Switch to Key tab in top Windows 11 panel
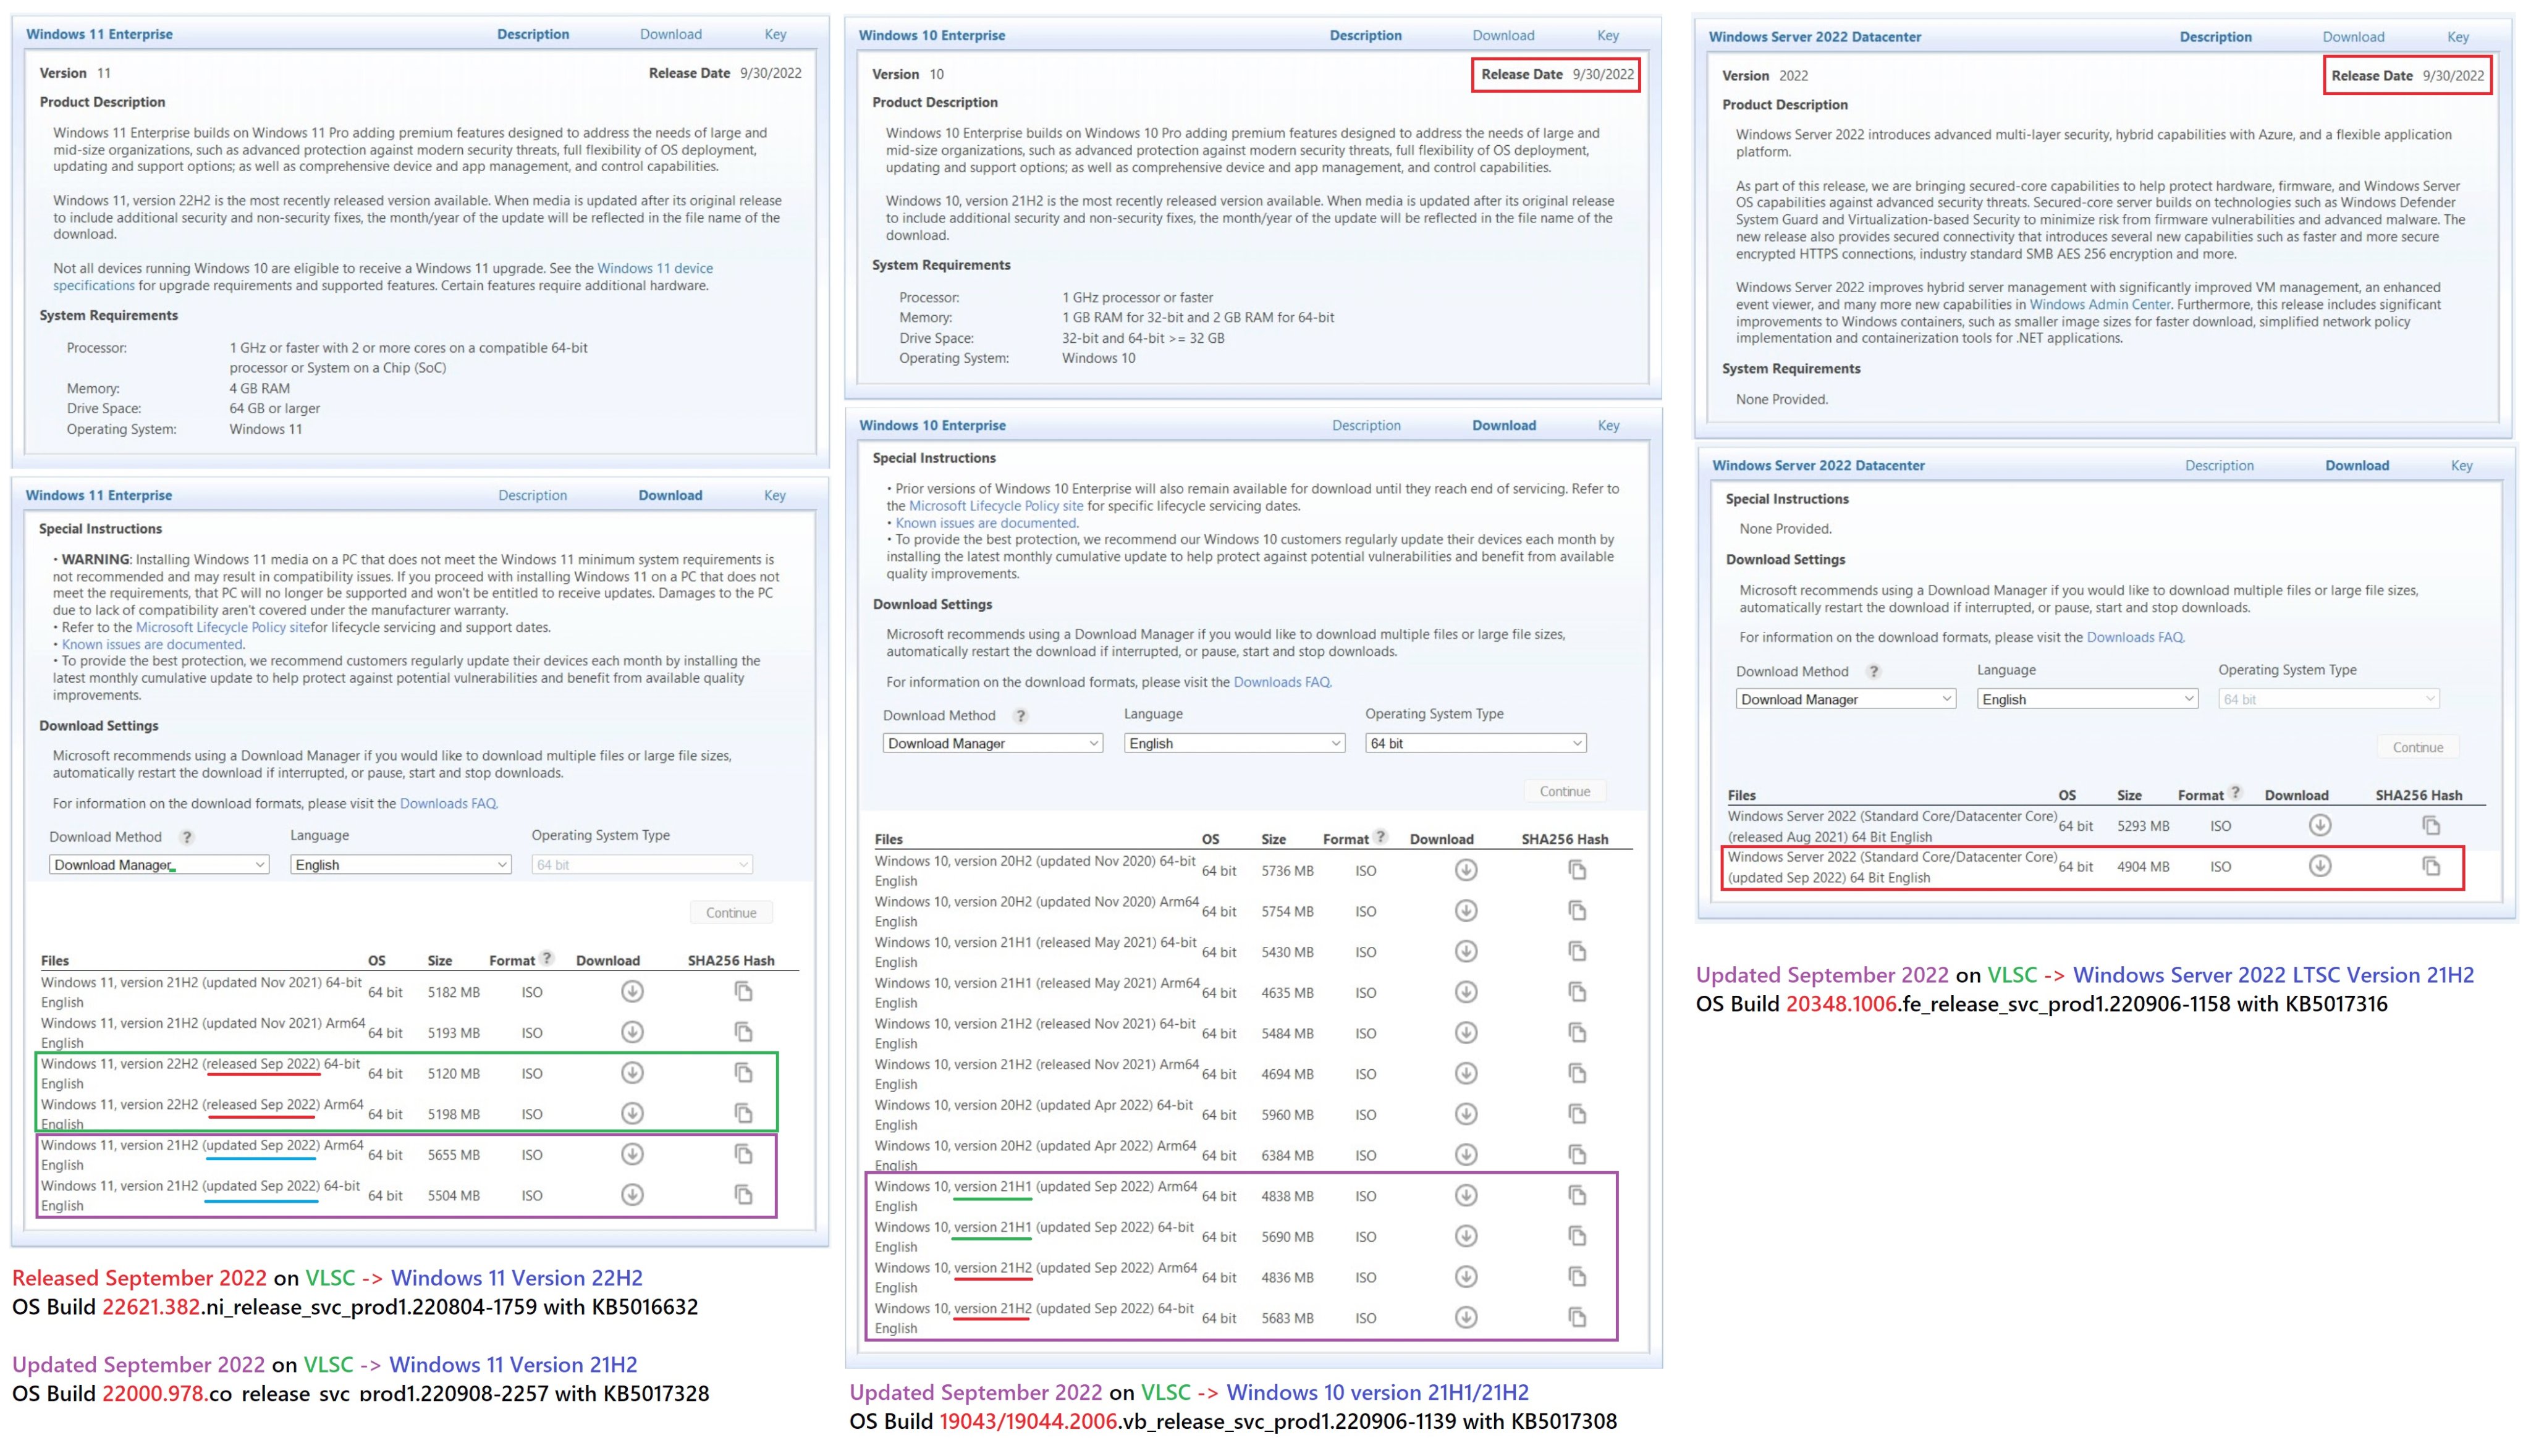 (x=775, y=34)
